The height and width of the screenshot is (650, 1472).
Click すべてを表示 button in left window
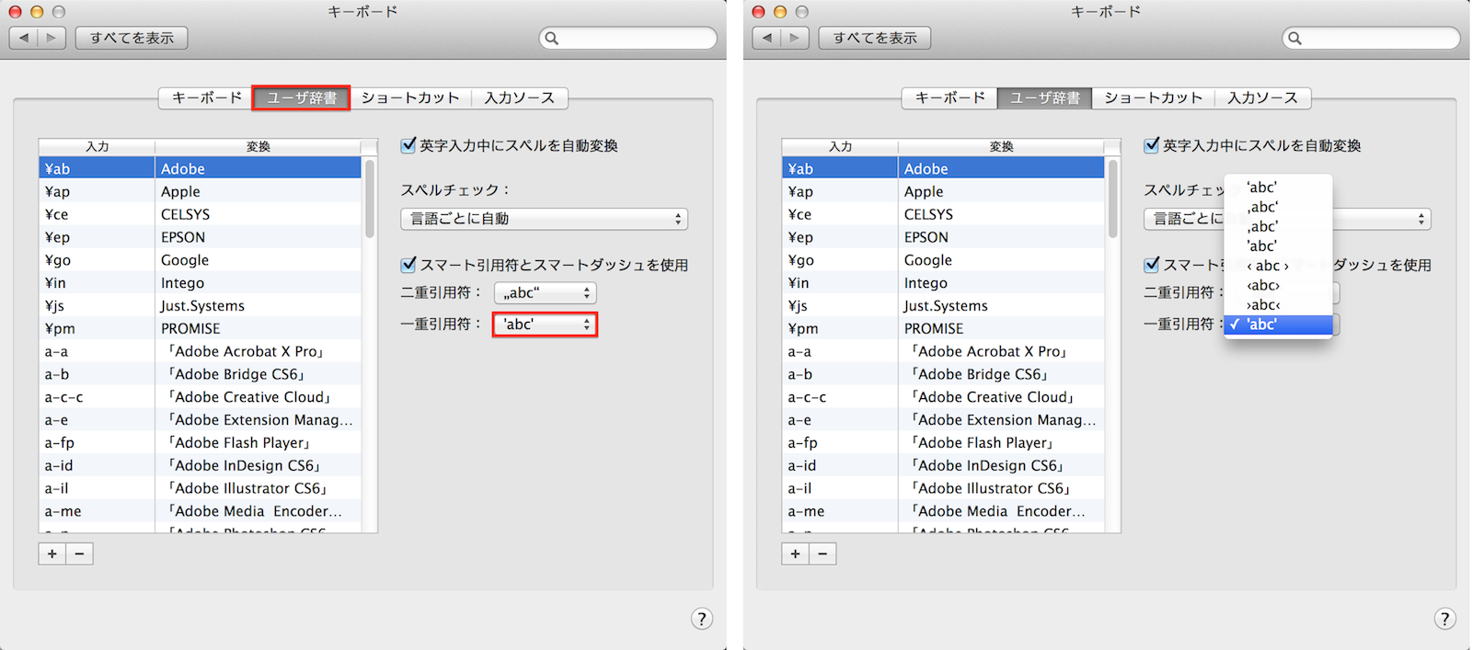point(132,38)
